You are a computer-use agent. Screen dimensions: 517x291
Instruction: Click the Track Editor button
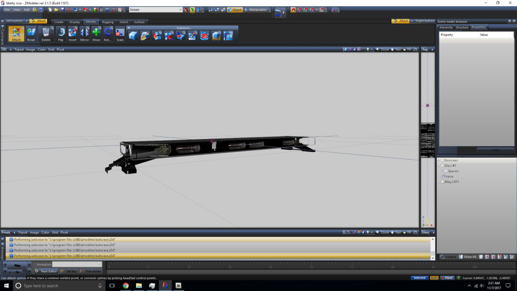46,271
